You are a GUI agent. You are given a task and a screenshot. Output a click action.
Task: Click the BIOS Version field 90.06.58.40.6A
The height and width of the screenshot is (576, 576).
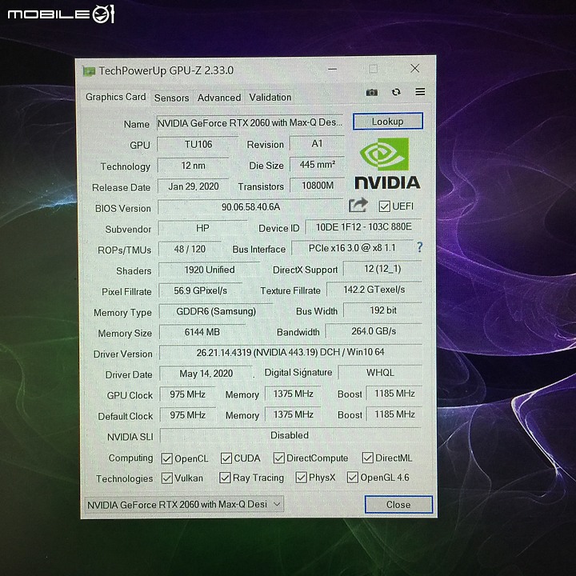click(x=250, y=207)
